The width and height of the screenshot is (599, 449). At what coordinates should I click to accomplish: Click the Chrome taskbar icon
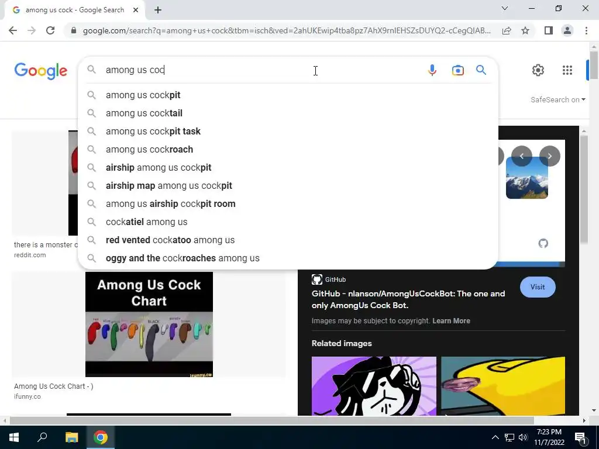pos(101,437)
